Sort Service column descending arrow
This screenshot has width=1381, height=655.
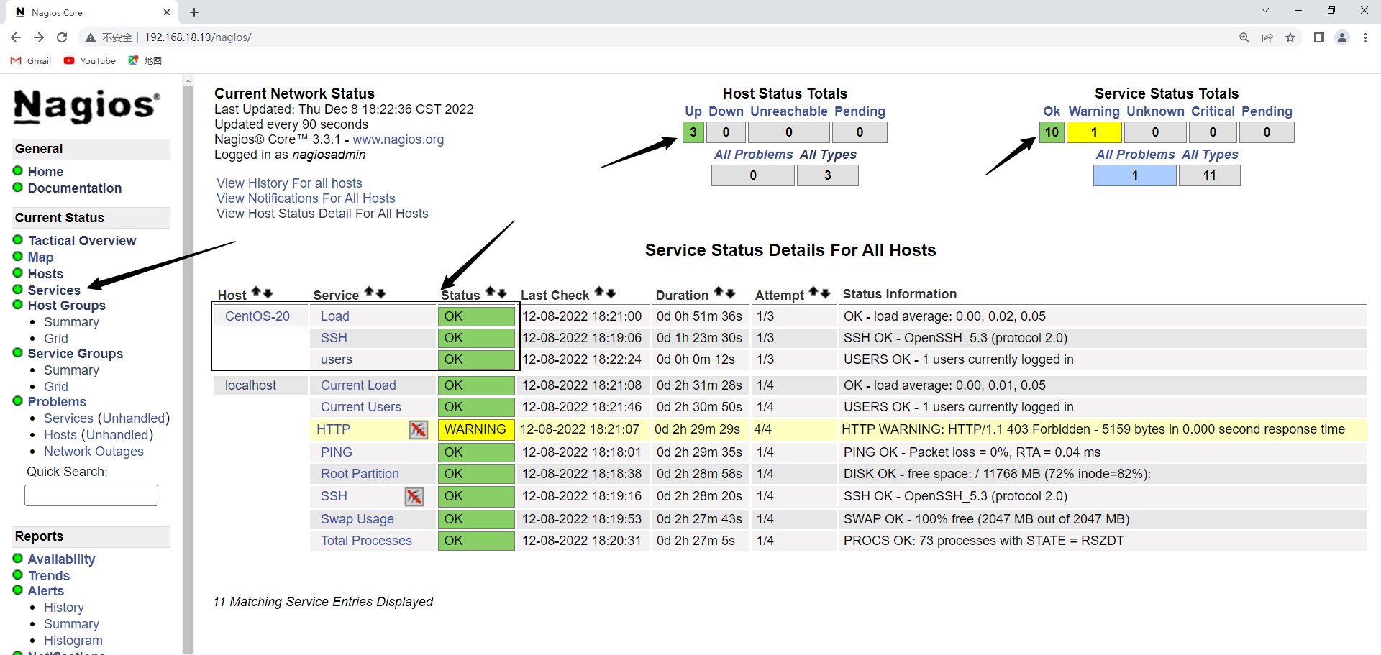tap(381, 293)
